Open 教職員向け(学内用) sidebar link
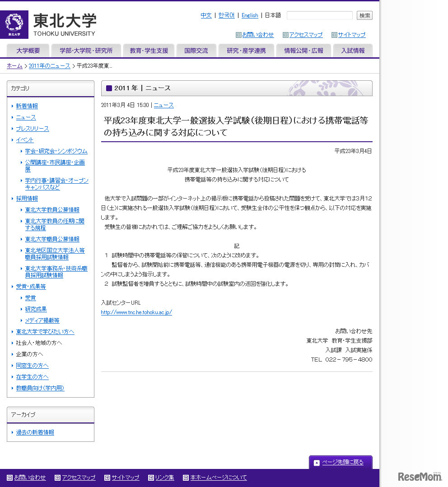 pos(40,388)
